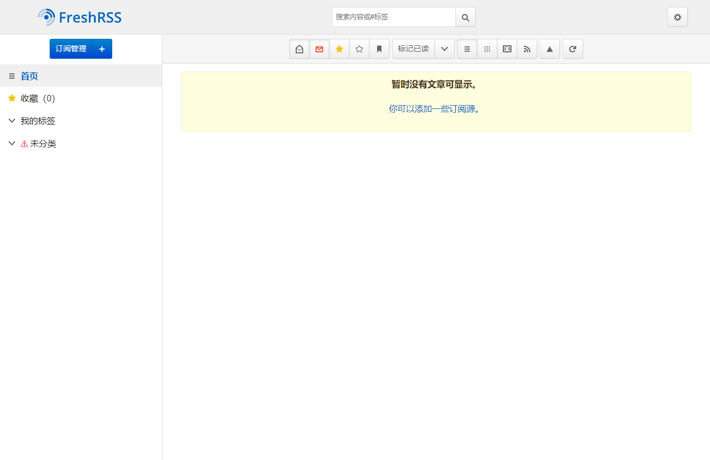Toggle showing read articles (open envelope icon)
The width and height of the screenshot is (710, 460).
point(299,49)
